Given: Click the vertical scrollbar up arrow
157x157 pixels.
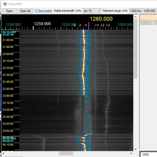Looking at the screenshot, I should tap(135, 17).
